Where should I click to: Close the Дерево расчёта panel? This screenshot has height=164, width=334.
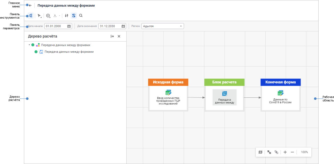[119, 36]
